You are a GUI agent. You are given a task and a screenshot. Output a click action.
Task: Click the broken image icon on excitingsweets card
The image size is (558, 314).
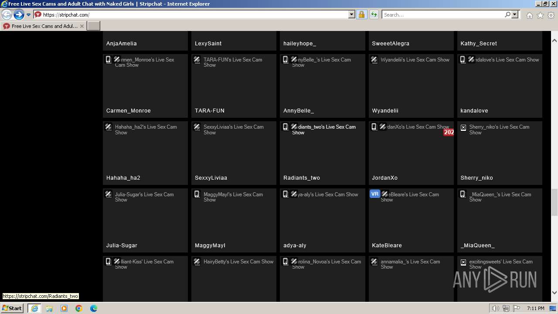pyautogui.click(x=463, y=262)
